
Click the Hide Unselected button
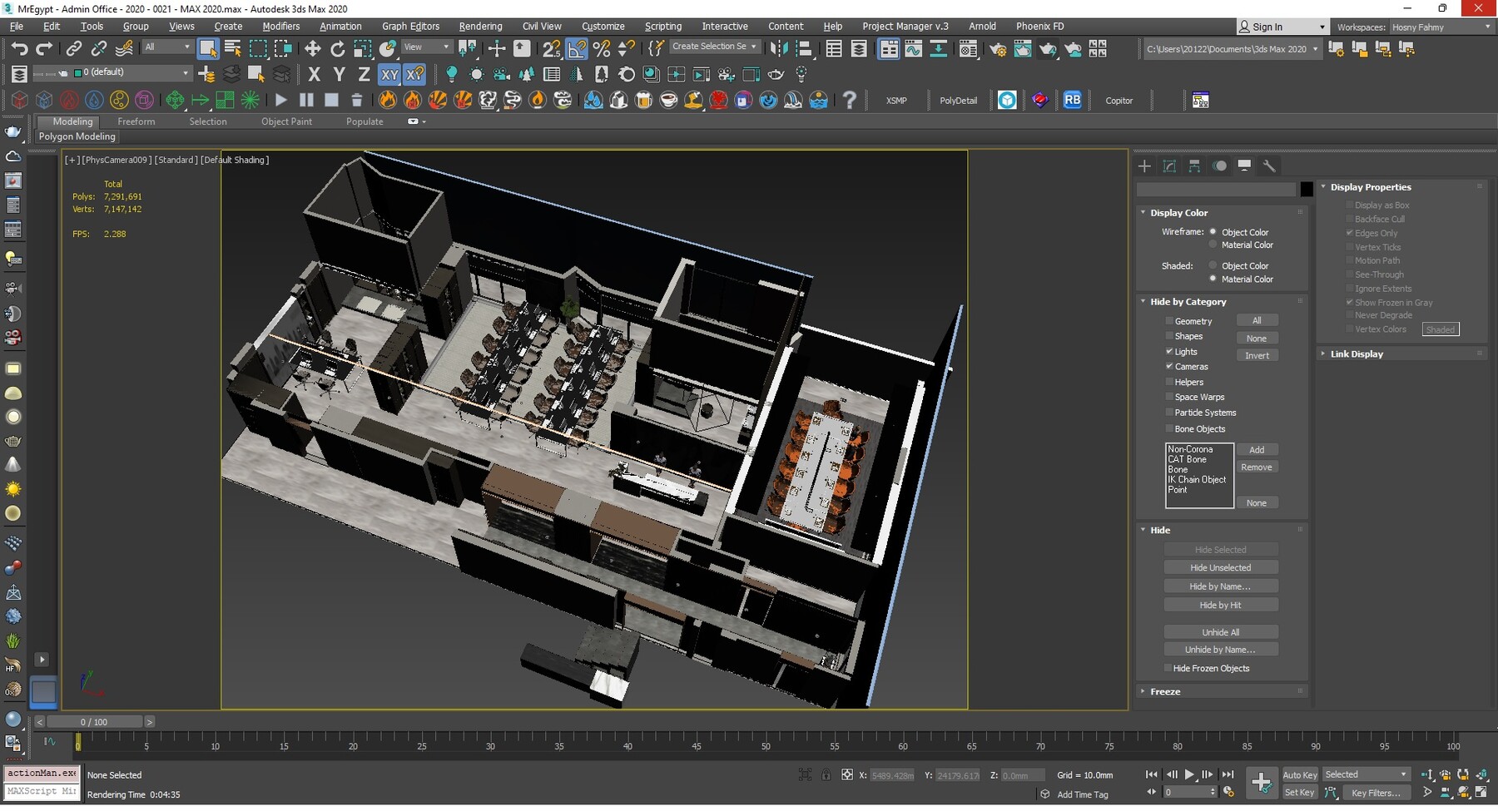tap(1221, 566)
